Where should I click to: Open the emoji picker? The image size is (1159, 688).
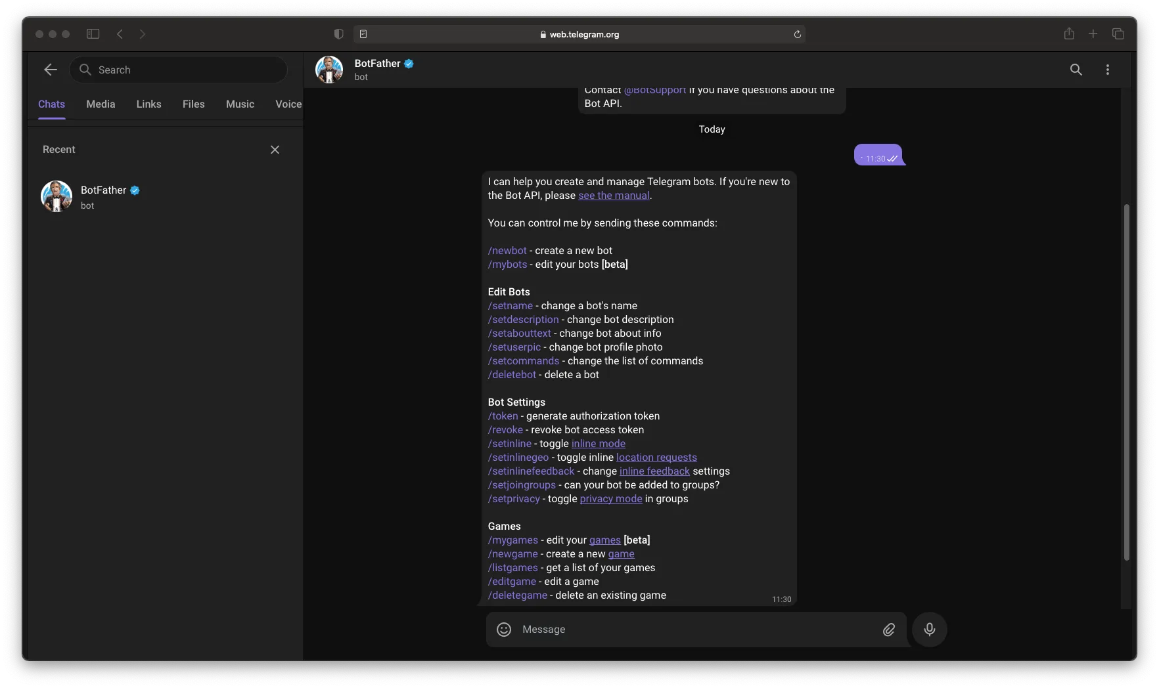504,630
